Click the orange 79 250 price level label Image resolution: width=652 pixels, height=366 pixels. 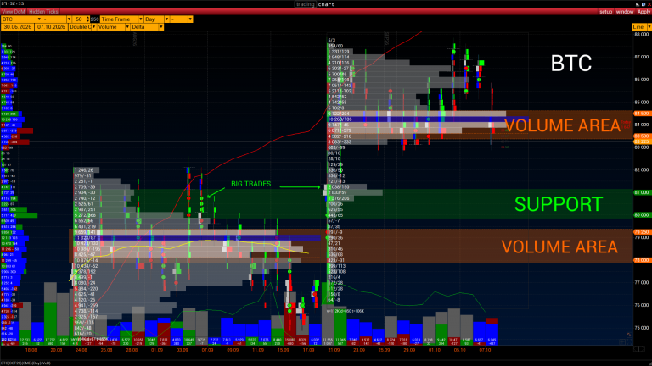[x=642, y=232]
